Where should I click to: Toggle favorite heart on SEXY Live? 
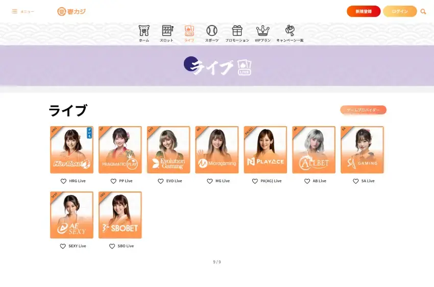point(63,246)
